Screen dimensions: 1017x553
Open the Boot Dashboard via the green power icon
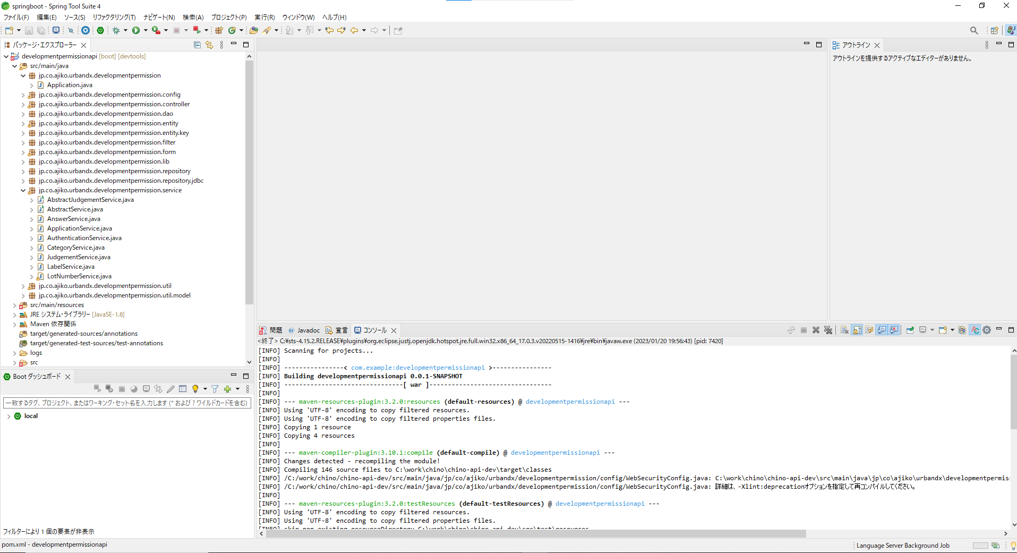pyautogui.click(x=100, y=30)
